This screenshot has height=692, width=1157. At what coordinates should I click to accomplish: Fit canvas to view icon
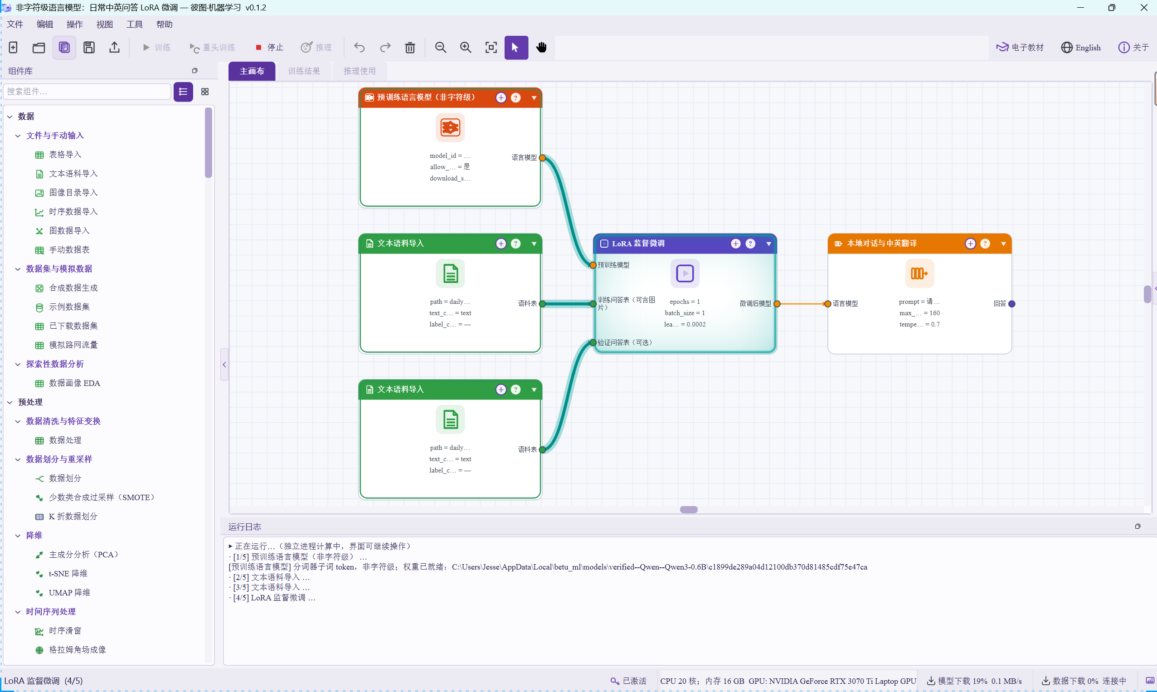(x=491, y=47)
